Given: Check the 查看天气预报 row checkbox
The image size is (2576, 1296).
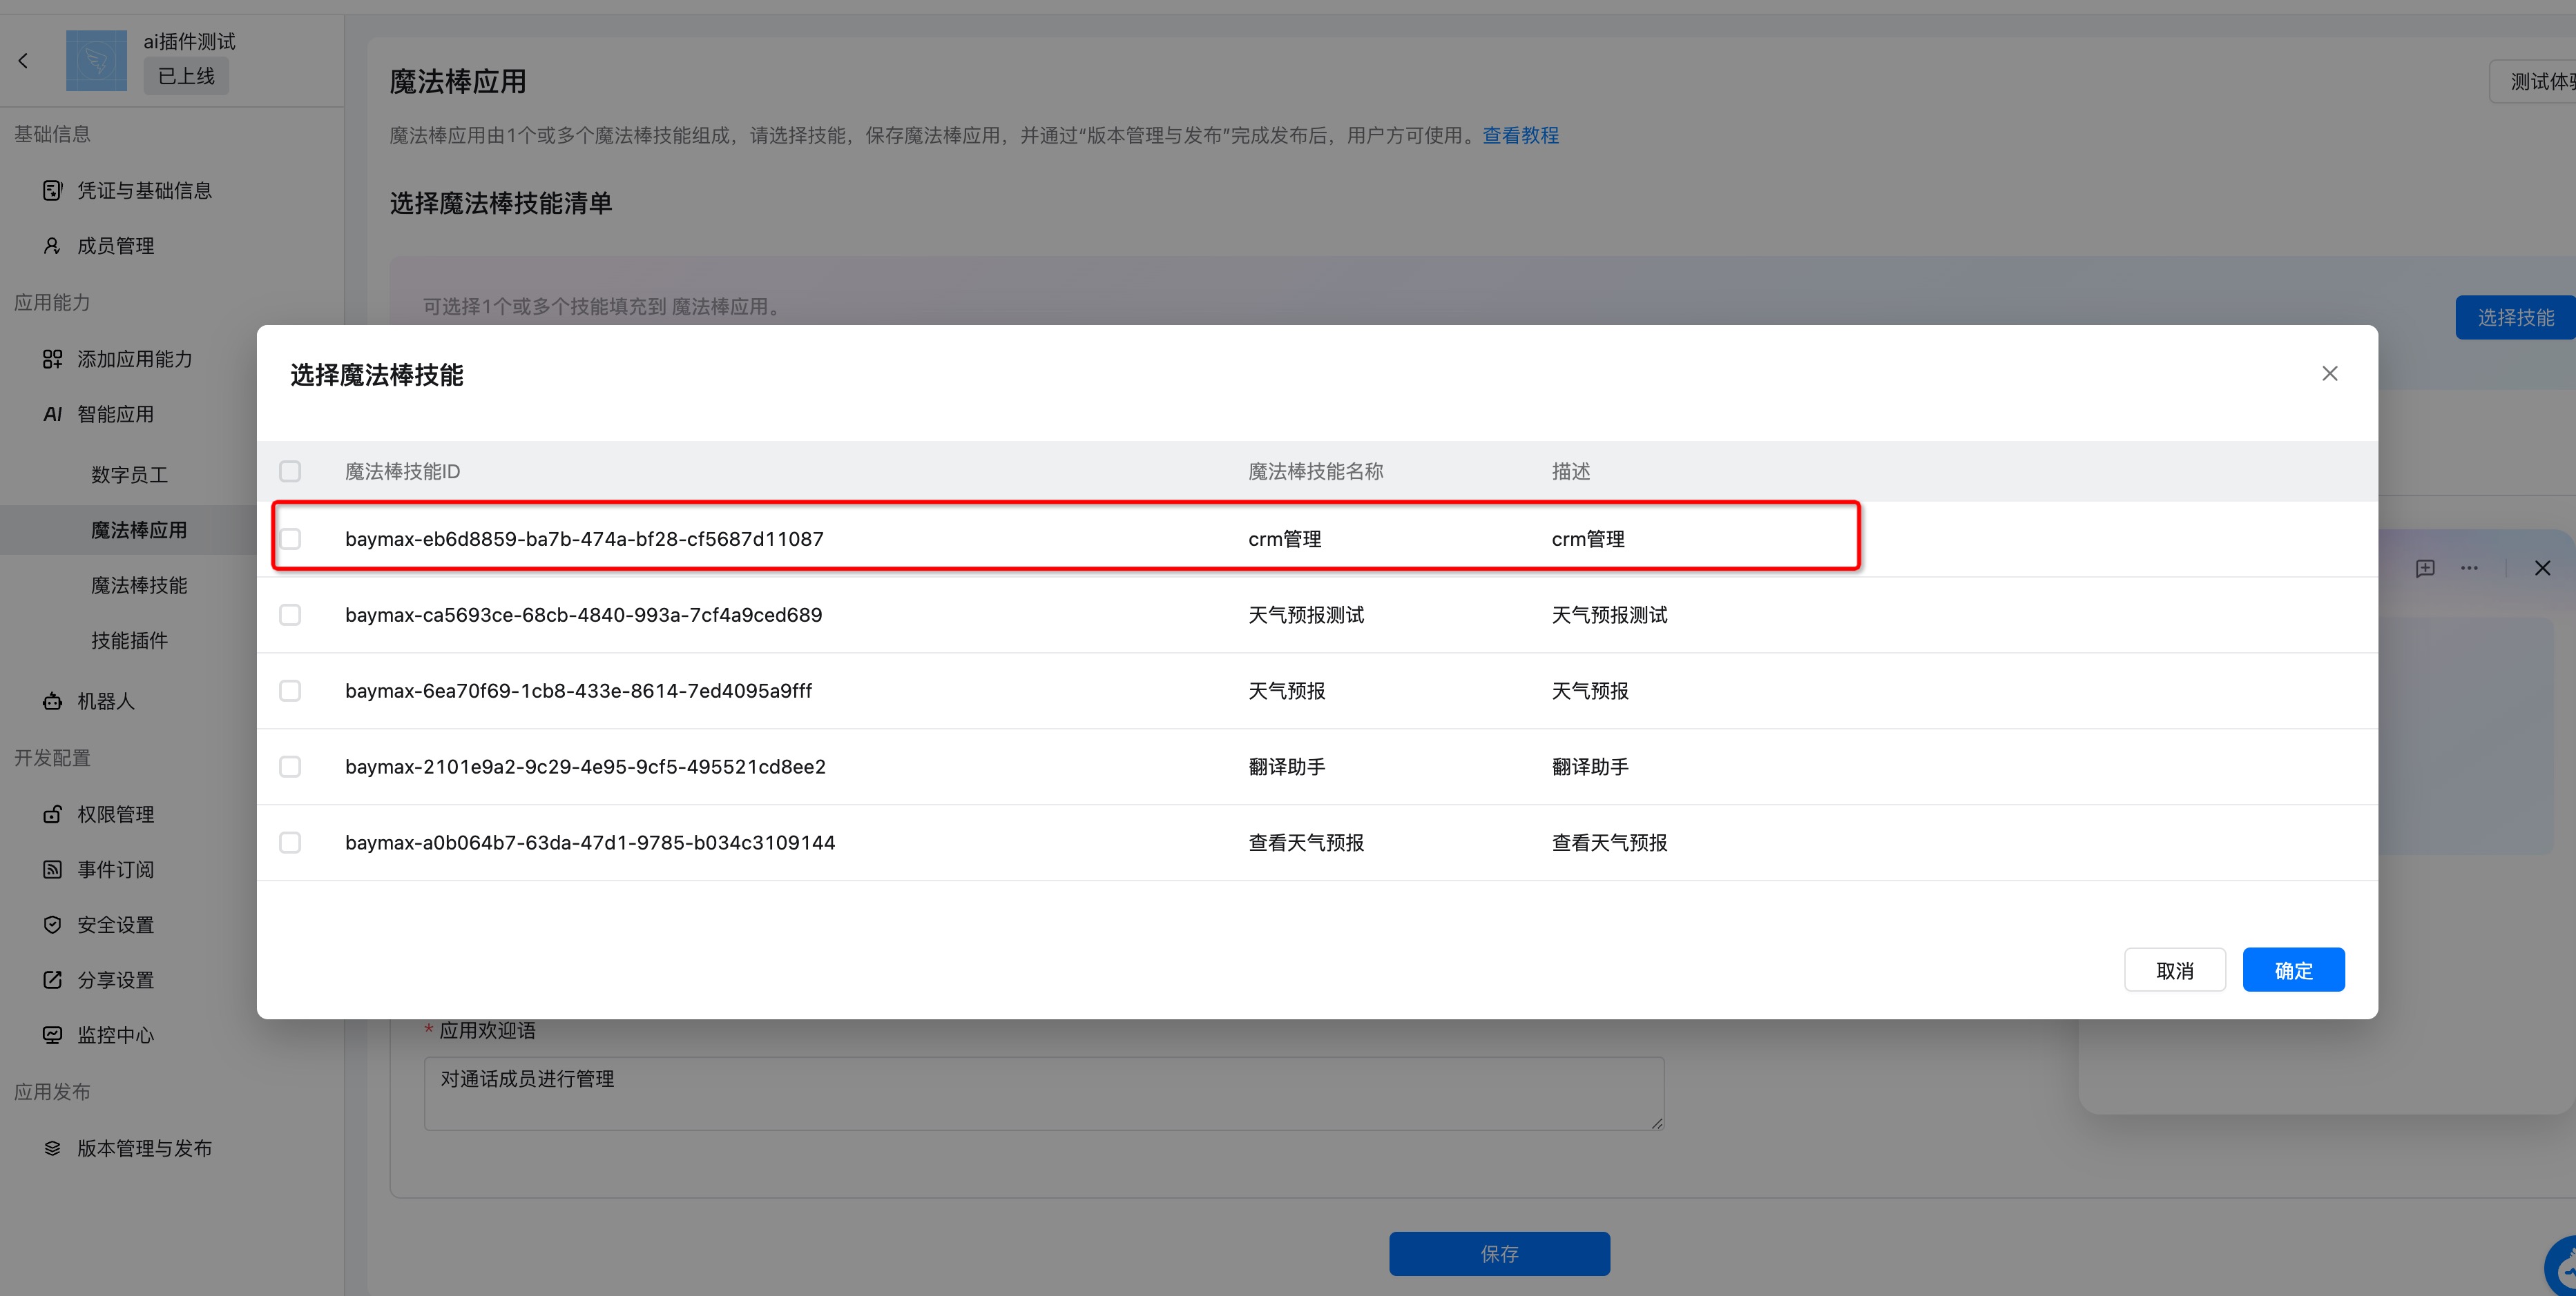Looking at the screenshot, I should [290, 843].
